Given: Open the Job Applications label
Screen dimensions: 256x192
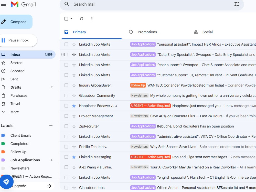Looking at the screenshot, I should click(25, 160).
